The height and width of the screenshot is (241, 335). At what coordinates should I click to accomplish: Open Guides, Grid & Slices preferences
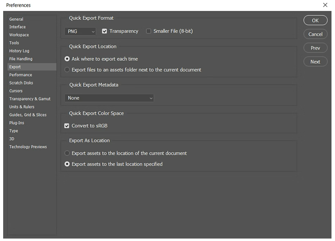click(28, 115)
